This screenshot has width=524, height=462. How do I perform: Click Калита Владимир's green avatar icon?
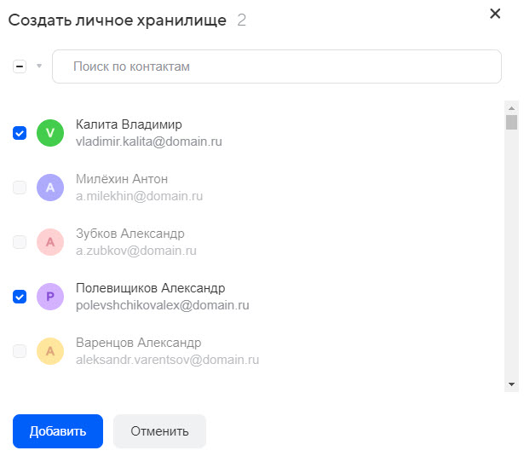point(50,132)
